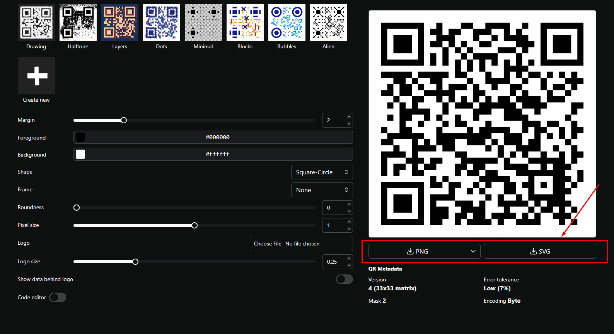Click the Version 4 (33x33 matrix) value
Viewport: 614px width, 334px height.
[x=392, y=288]
